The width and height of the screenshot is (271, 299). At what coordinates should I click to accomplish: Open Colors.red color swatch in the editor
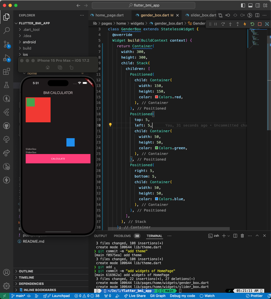click(157, 97)
